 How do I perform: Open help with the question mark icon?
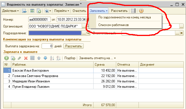point(141,11)
